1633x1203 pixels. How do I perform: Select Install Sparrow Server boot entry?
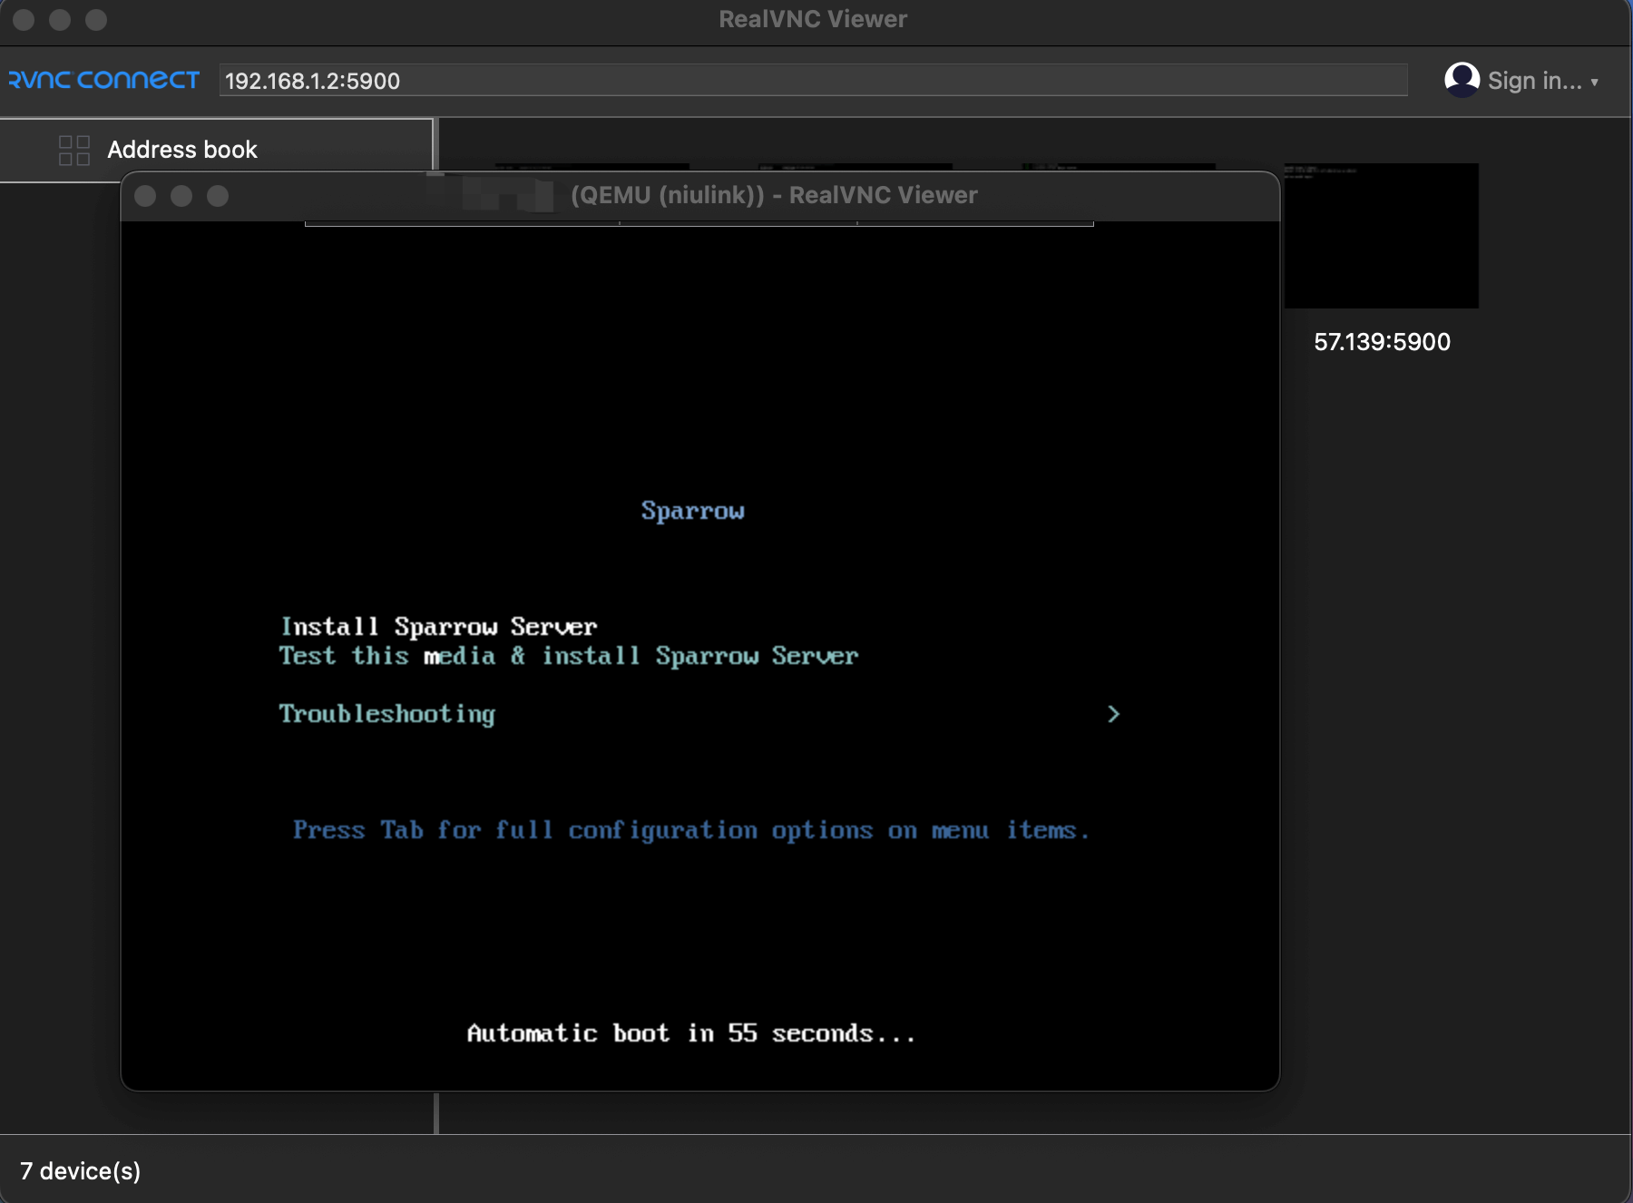[438, 627]
